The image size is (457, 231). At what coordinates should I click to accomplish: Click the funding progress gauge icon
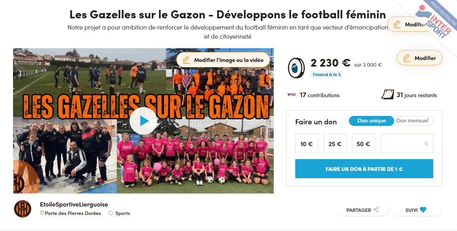click(296, 68)
